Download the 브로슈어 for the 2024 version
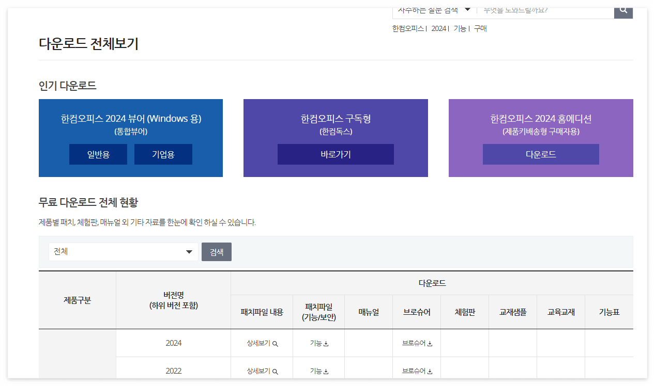Viewport: 655px width, 386px height. 416,343
